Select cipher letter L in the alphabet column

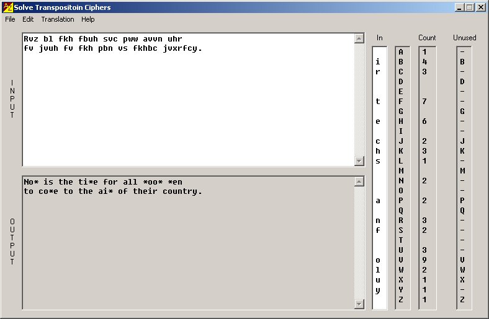(401, 161)
